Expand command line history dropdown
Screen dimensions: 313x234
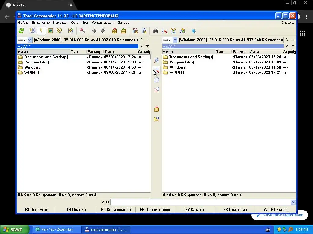coord(293,202)
